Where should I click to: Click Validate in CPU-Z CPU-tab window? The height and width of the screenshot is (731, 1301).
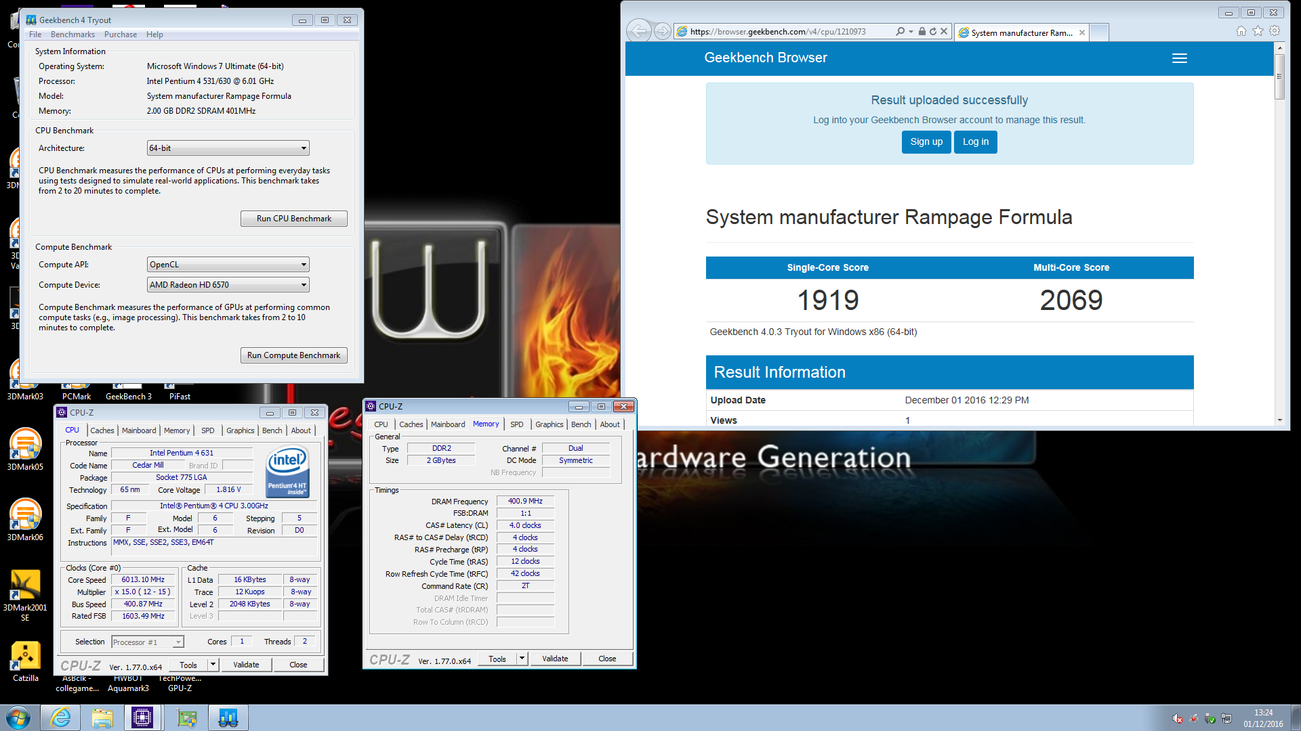[x=247, y=665]
